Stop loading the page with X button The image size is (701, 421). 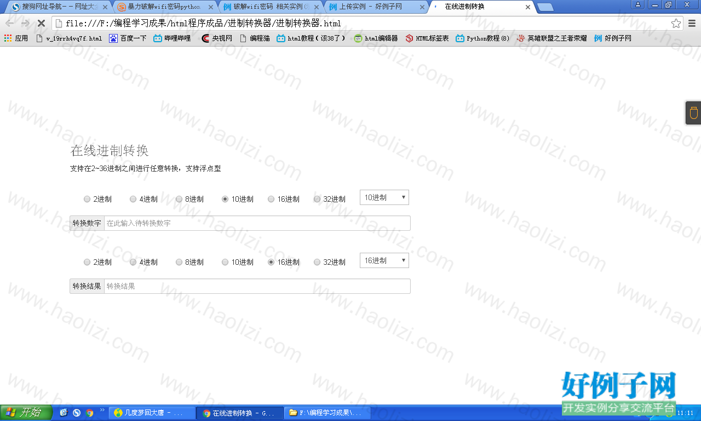41,24
